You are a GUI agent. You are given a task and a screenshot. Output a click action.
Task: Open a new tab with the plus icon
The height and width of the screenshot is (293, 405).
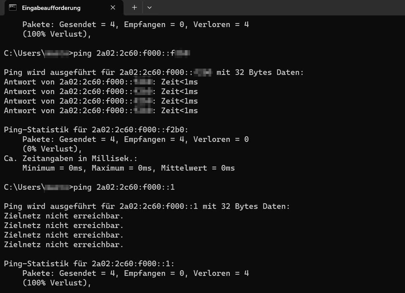click(x=134, y=7)
